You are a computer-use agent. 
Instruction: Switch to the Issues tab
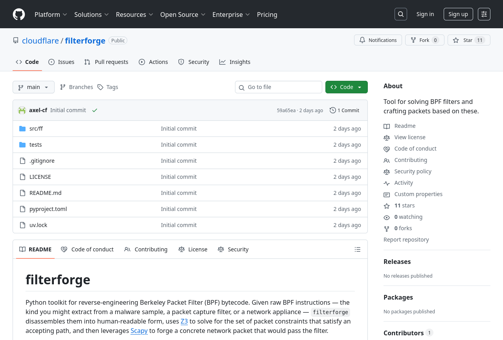click(61, 62)
